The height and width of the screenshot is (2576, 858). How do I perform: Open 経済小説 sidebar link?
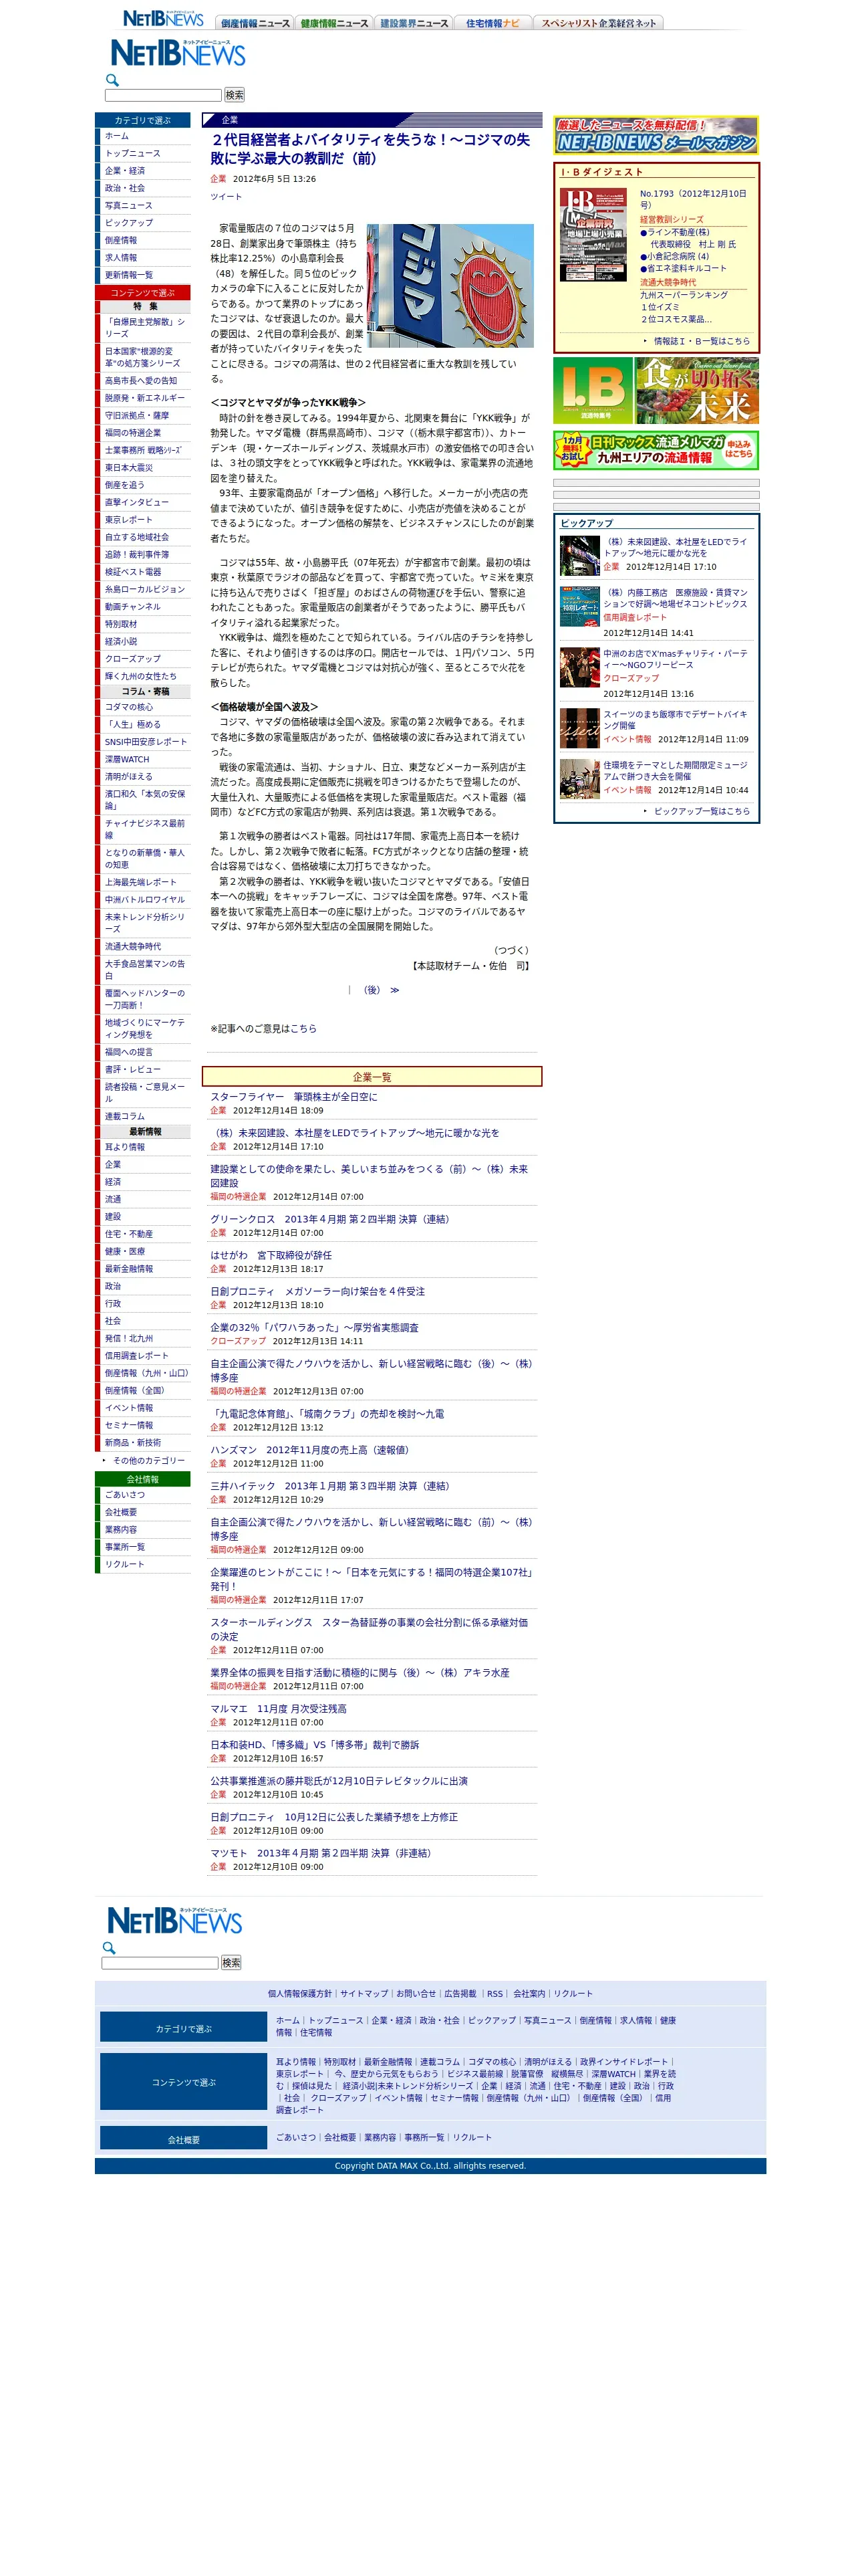coord(121,641)
